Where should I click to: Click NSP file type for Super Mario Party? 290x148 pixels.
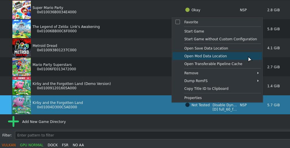243,10
